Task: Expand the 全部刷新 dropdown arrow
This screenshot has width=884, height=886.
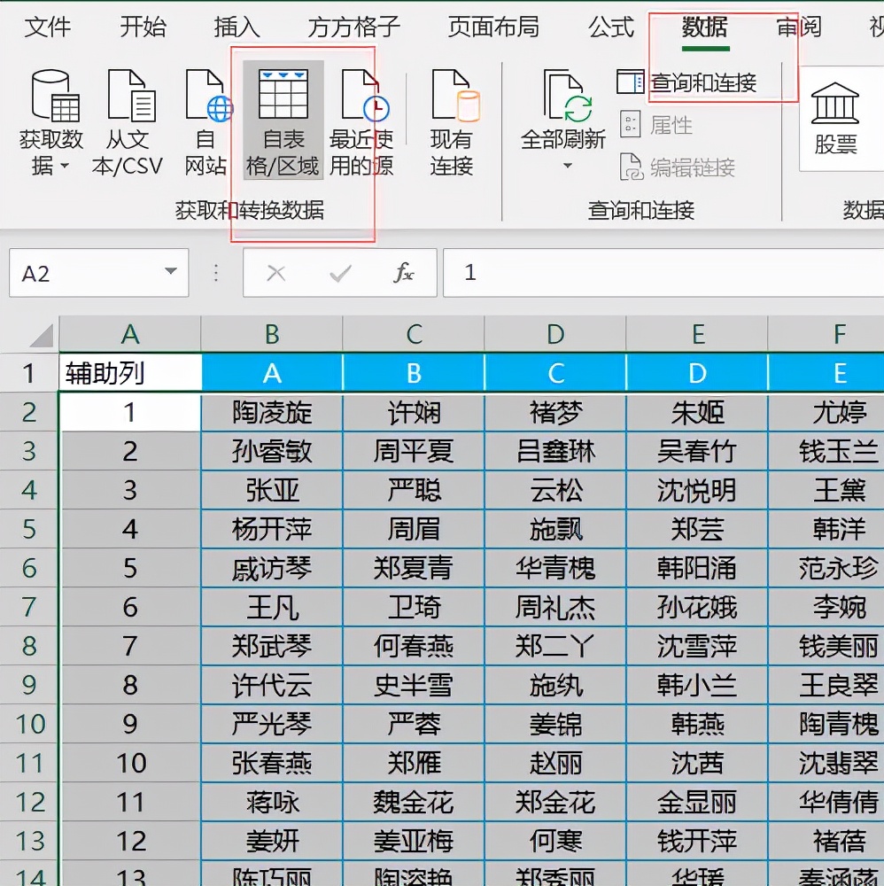Action: pyautogui.click(x=568, y=166)
